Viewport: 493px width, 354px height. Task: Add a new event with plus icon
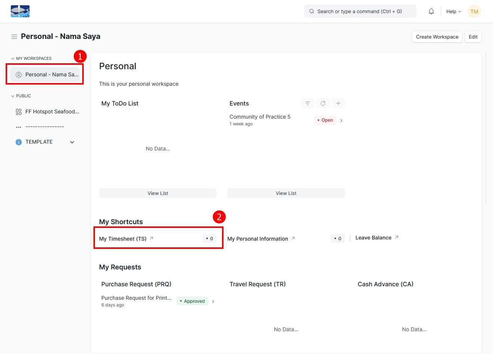pos(338,103)
